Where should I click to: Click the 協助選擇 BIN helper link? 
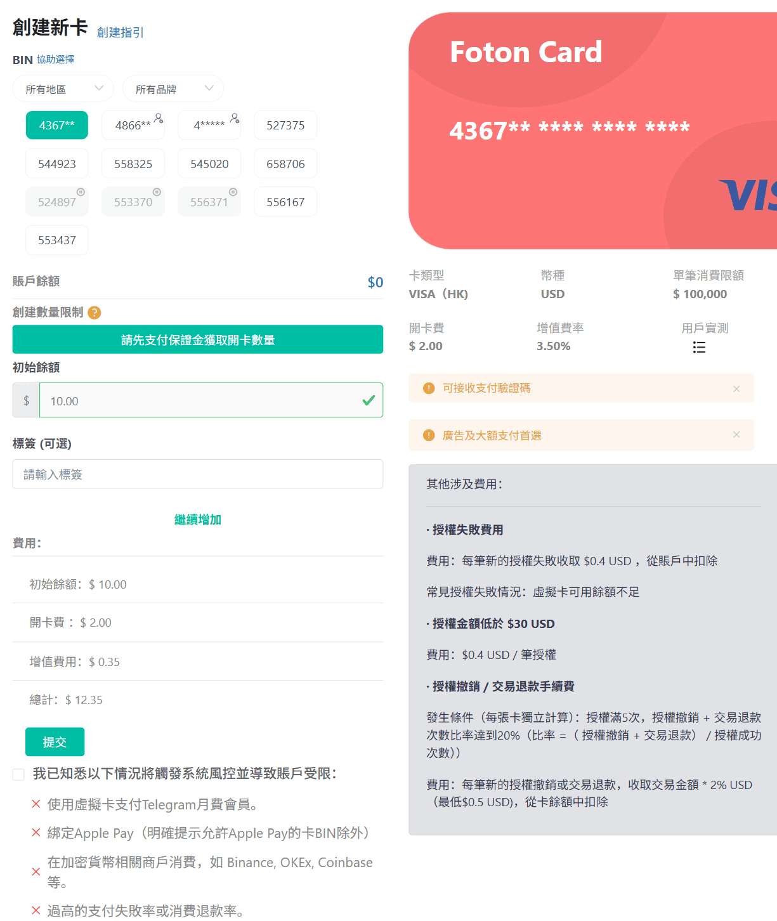[x=56, y=59]
